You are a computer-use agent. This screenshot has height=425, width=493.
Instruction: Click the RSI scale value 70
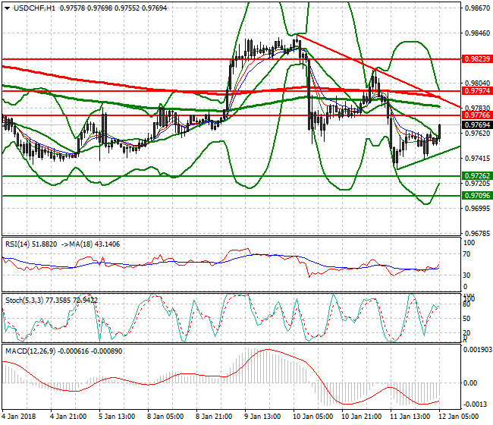click(x=466, y=254)
